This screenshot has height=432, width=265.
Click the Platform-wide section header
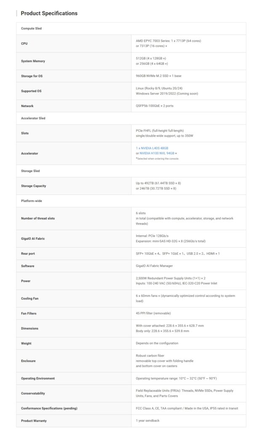tap(32, 201)
